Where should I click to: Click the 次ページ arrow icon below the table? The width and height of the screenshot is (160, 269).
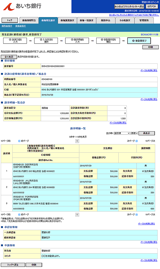click(x=137, y=215)
